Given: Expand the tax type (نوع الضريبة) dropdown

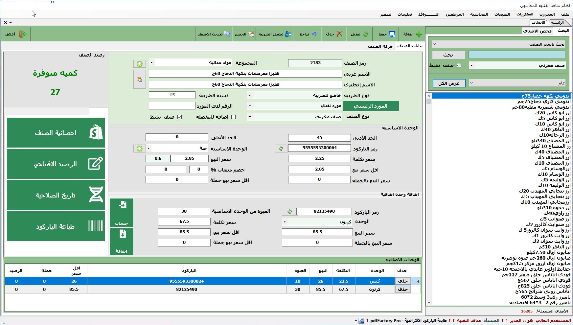Looking at the screenshot, I should coord(250,96).
